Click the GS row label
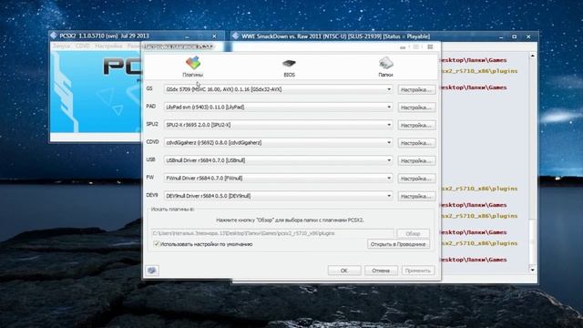The height and width of the screenshot is (328, 583). [149, 88]
